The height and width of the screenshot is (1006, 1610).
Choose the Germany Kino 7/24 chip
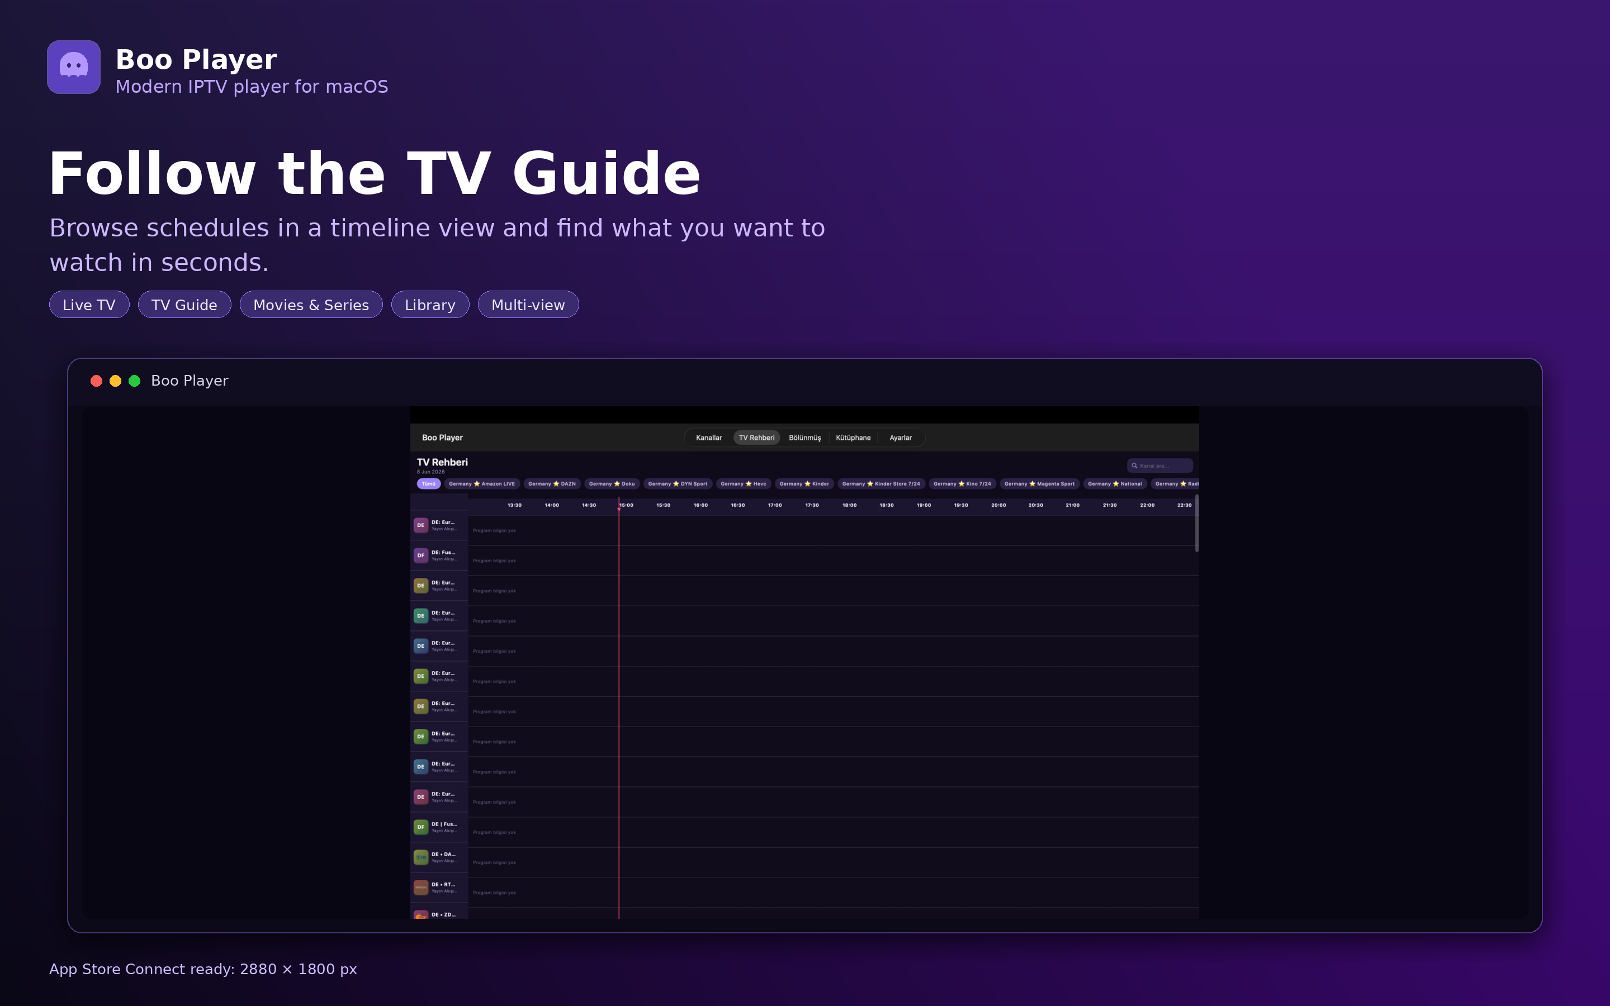tap(962, 483)
